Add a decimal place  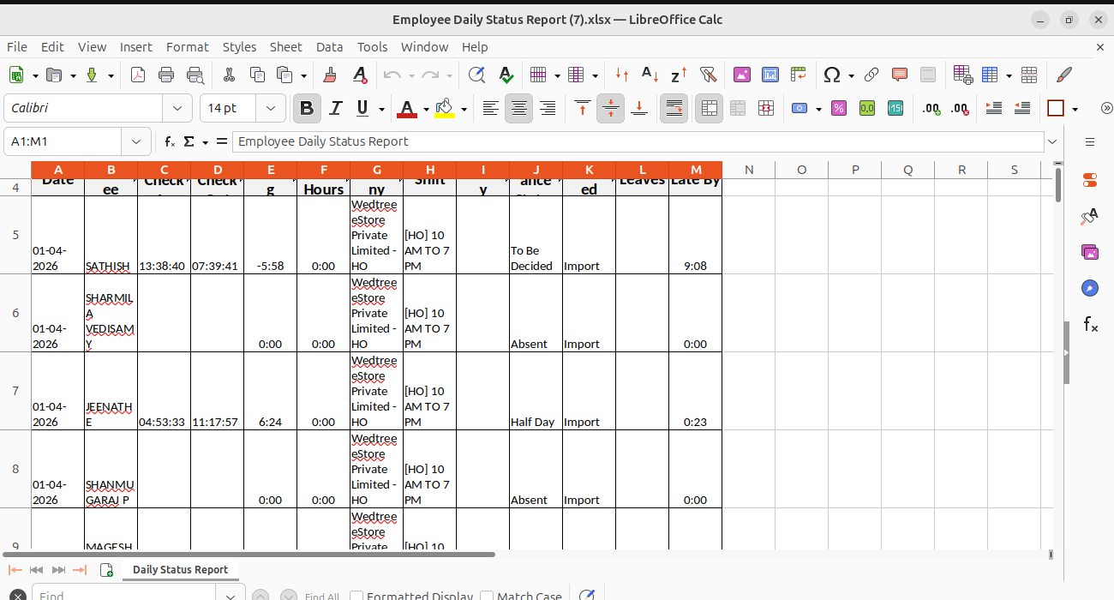[931, 108]
